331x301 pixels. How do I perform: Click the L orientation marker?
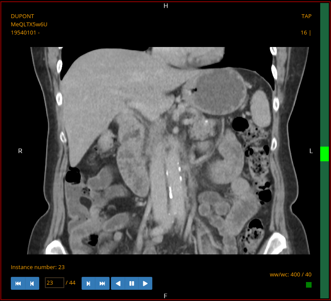(311, 151)
